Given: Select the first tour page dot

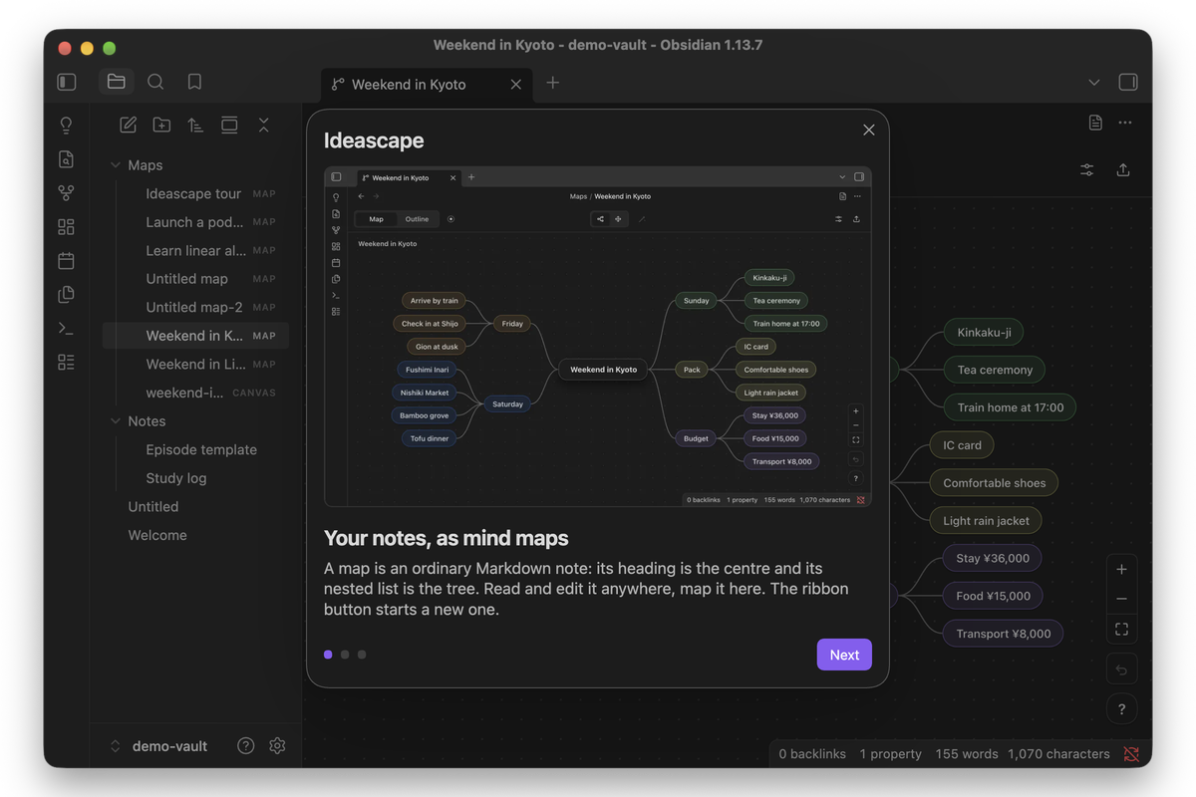Looking at the screenshot, I should [x=328, y=655].
